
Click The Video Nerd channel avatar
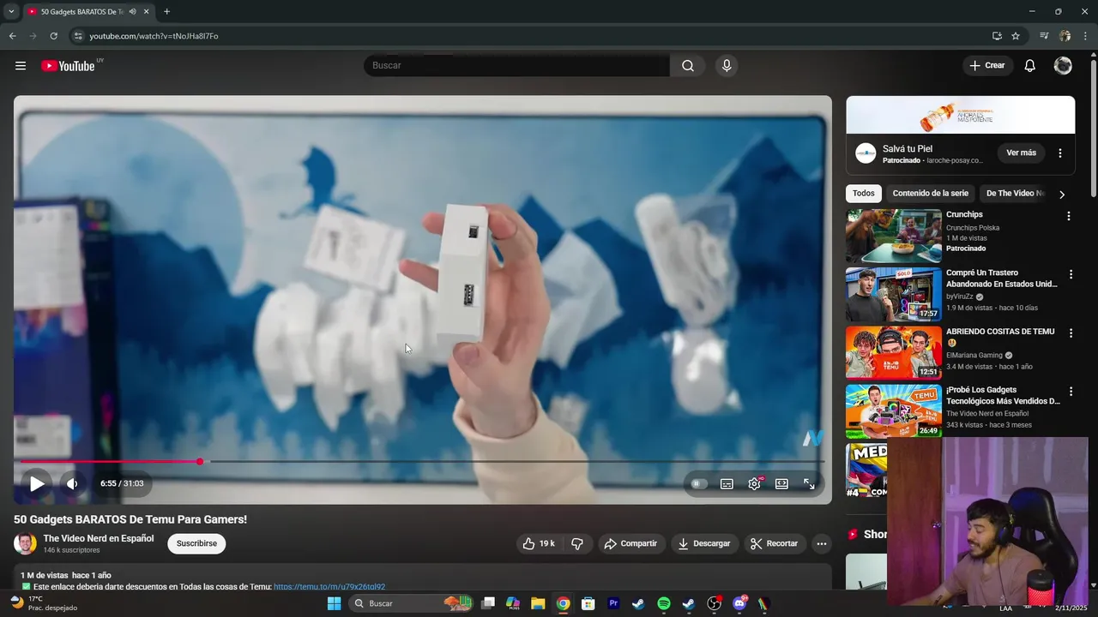(x=26, y=543)
